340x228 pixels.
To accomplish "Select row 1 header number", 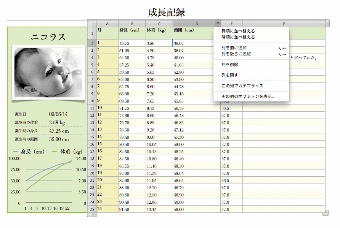I will [92, 33].
